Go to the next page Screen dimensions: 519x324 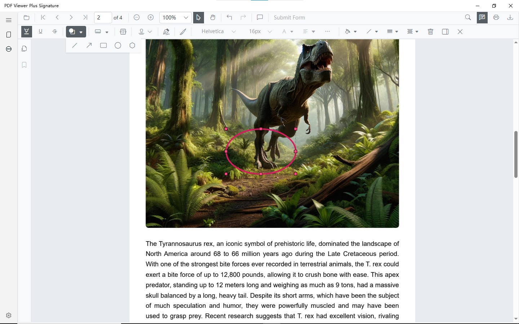71,17
